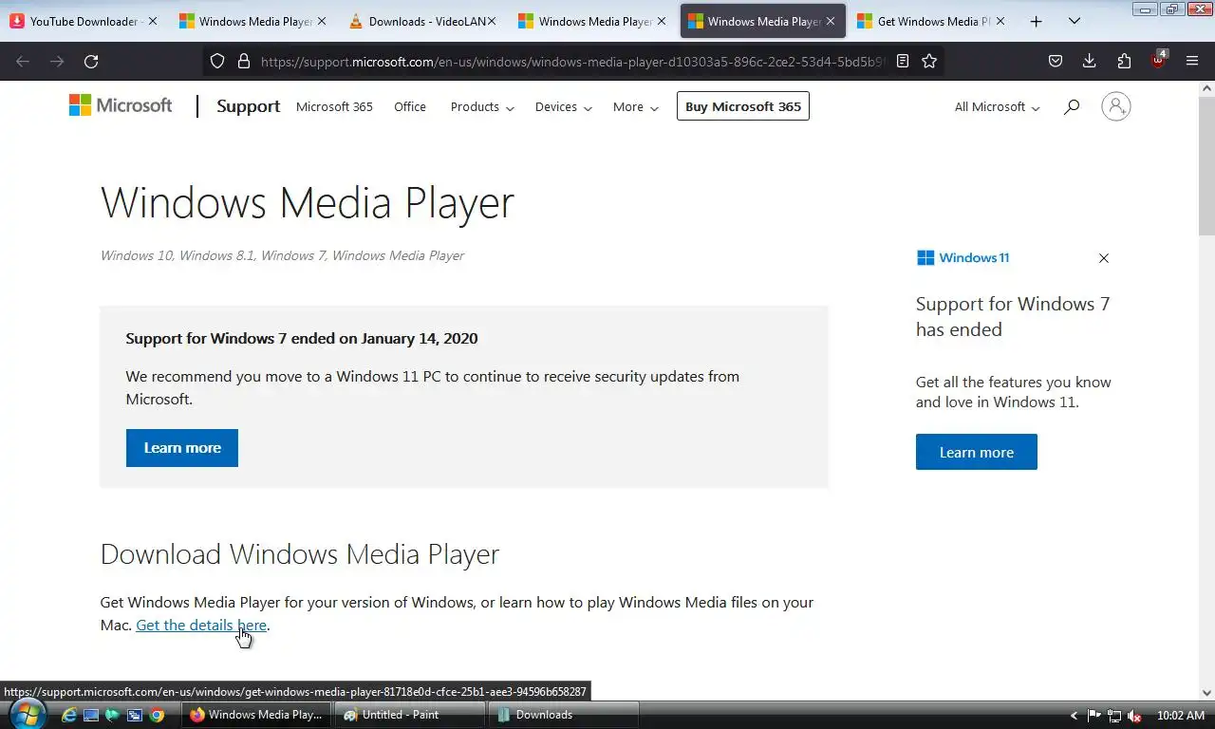
Task: Dismiss the Windows 11 promo with X
Action: (1104, 258)
